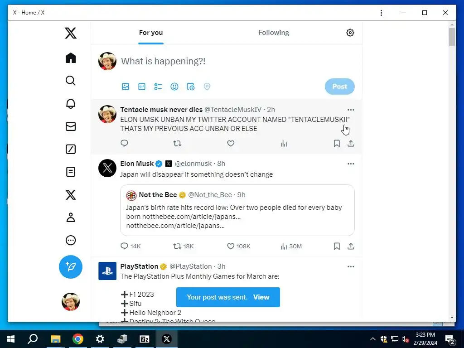464x348 pixels.
Task: Click PlayStation avatar thumbnail
Action: click(x=107, y=271)
